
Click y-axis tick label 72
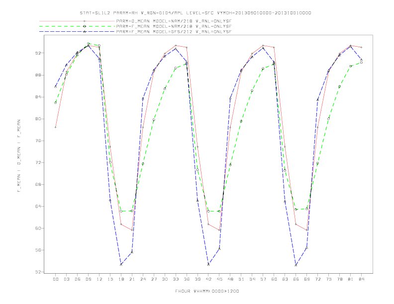click(x=38, y=162)
